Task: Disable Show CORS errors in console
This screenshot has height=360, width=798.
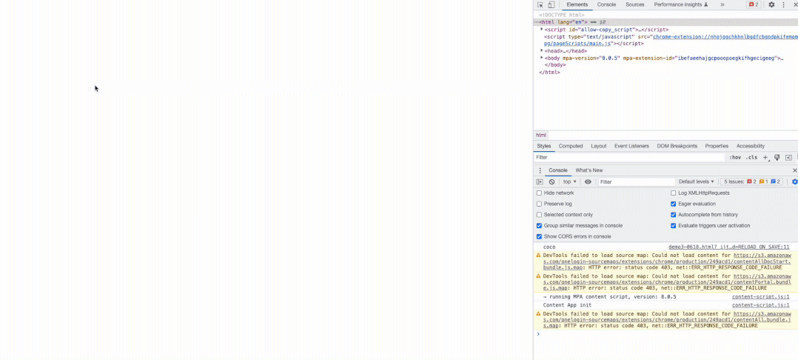Action: (x=540, y=237)
